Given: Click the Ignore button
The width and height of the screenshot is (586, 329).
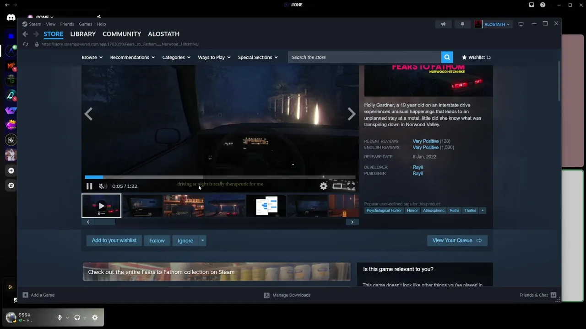Looking at the screenshot, I should point(185,240).
